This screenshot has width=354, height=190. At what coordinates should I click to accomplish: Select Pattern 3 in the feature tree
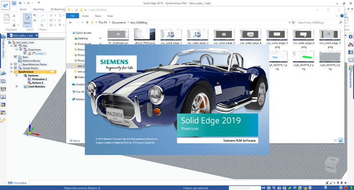point(37,83)
